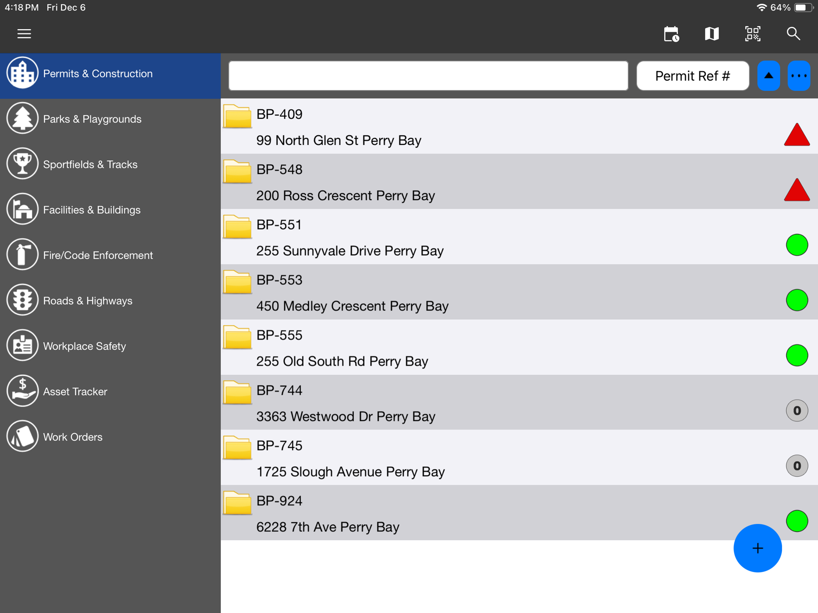Tap green status circle for BP-553
The height and width of the screenshot is (613, 818).
tap(797, 300)
